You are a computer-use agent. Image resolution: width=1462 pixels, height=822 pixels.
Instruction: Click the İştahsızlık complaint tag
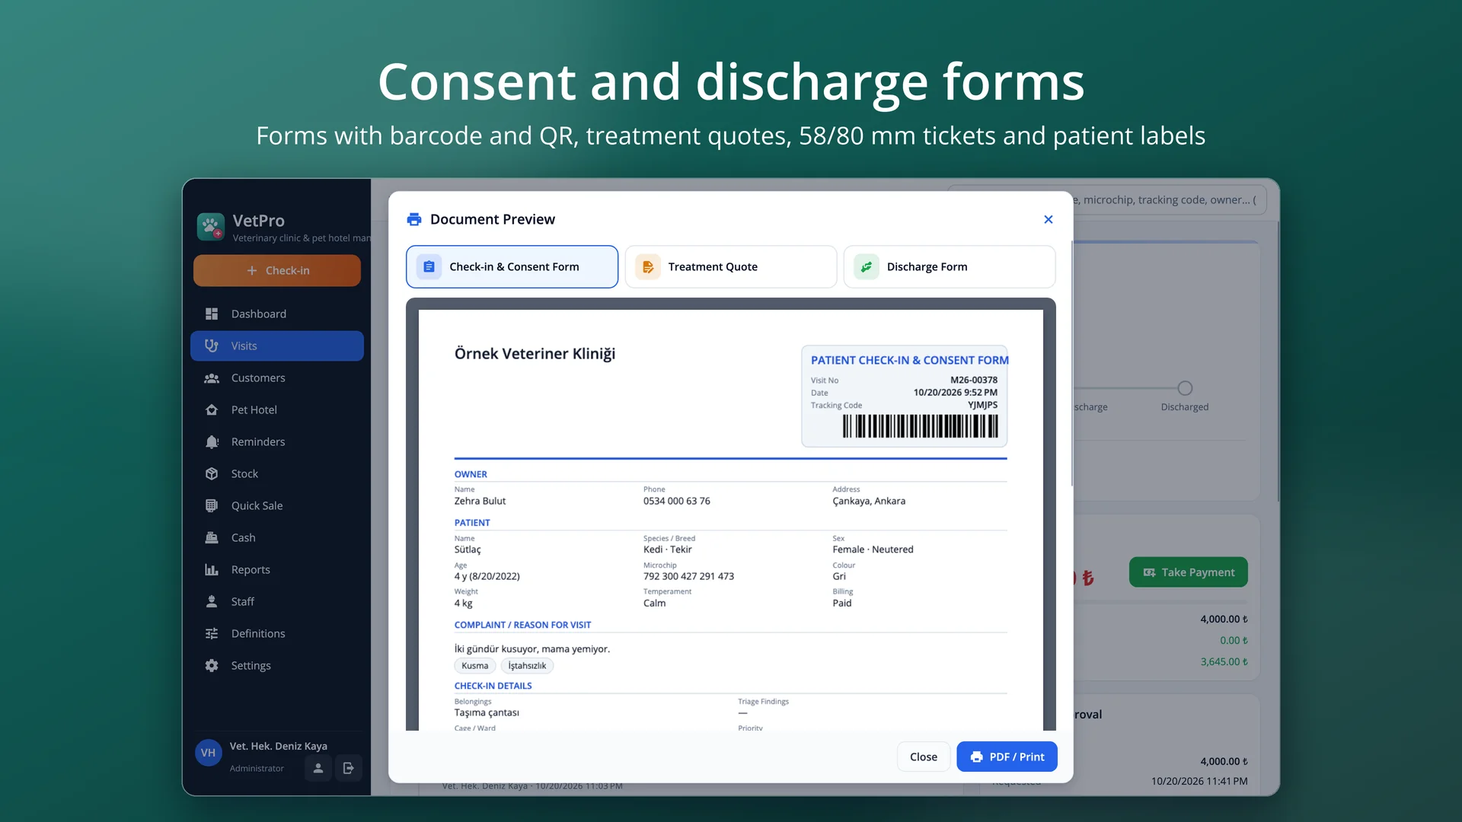pyautogui.click(x=527, y=666)
